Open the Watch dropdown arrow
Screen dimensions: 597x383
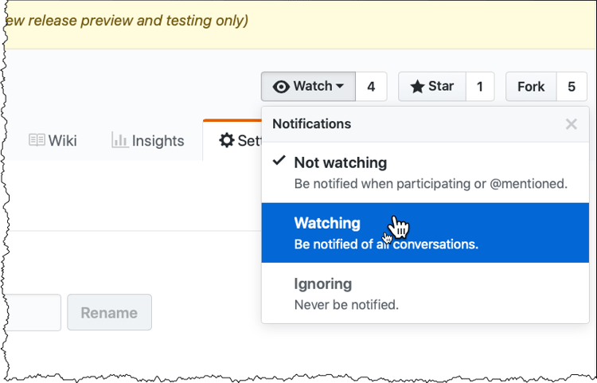(x=340, y=87)
